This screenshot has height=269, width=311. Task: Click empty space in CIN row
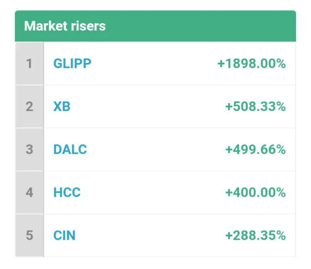(150, 235)
